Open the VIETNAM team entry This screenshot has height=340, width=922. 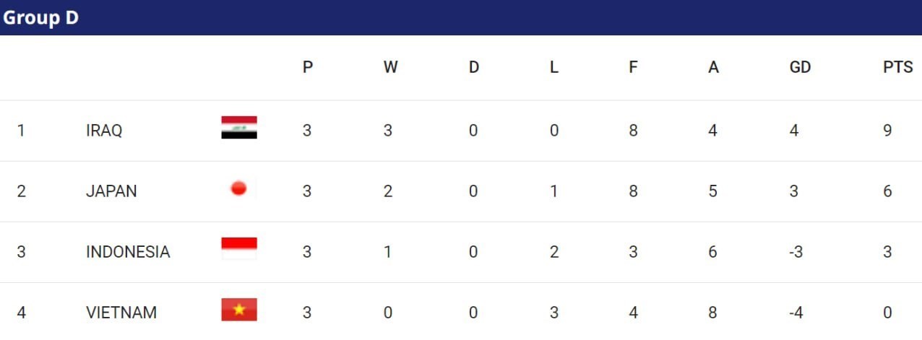coord(121,313)
